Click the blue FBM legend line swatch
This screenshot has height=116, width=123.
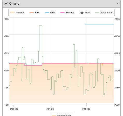47,13
